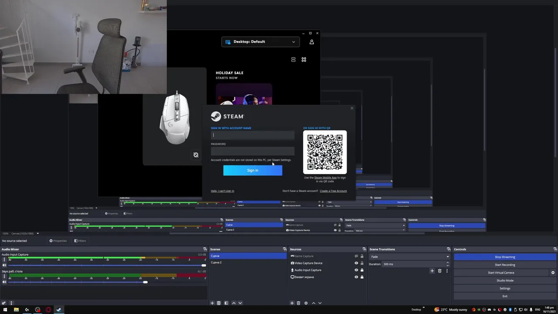558x314 pixels.
Task: Open the Fade transition dropdown
Action: click(409, 256)
